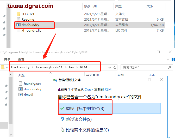Screen dimensions: 175x138
Task: Click the pin icon beside upper rlm.foundry row
Action: tap(4, 29)
